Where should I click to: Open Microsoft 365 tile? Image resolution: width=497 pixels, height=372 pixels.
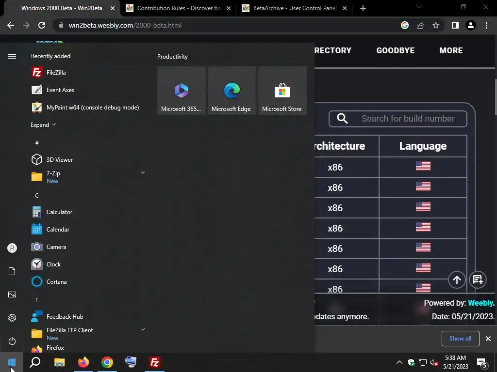tap(182, 91)
